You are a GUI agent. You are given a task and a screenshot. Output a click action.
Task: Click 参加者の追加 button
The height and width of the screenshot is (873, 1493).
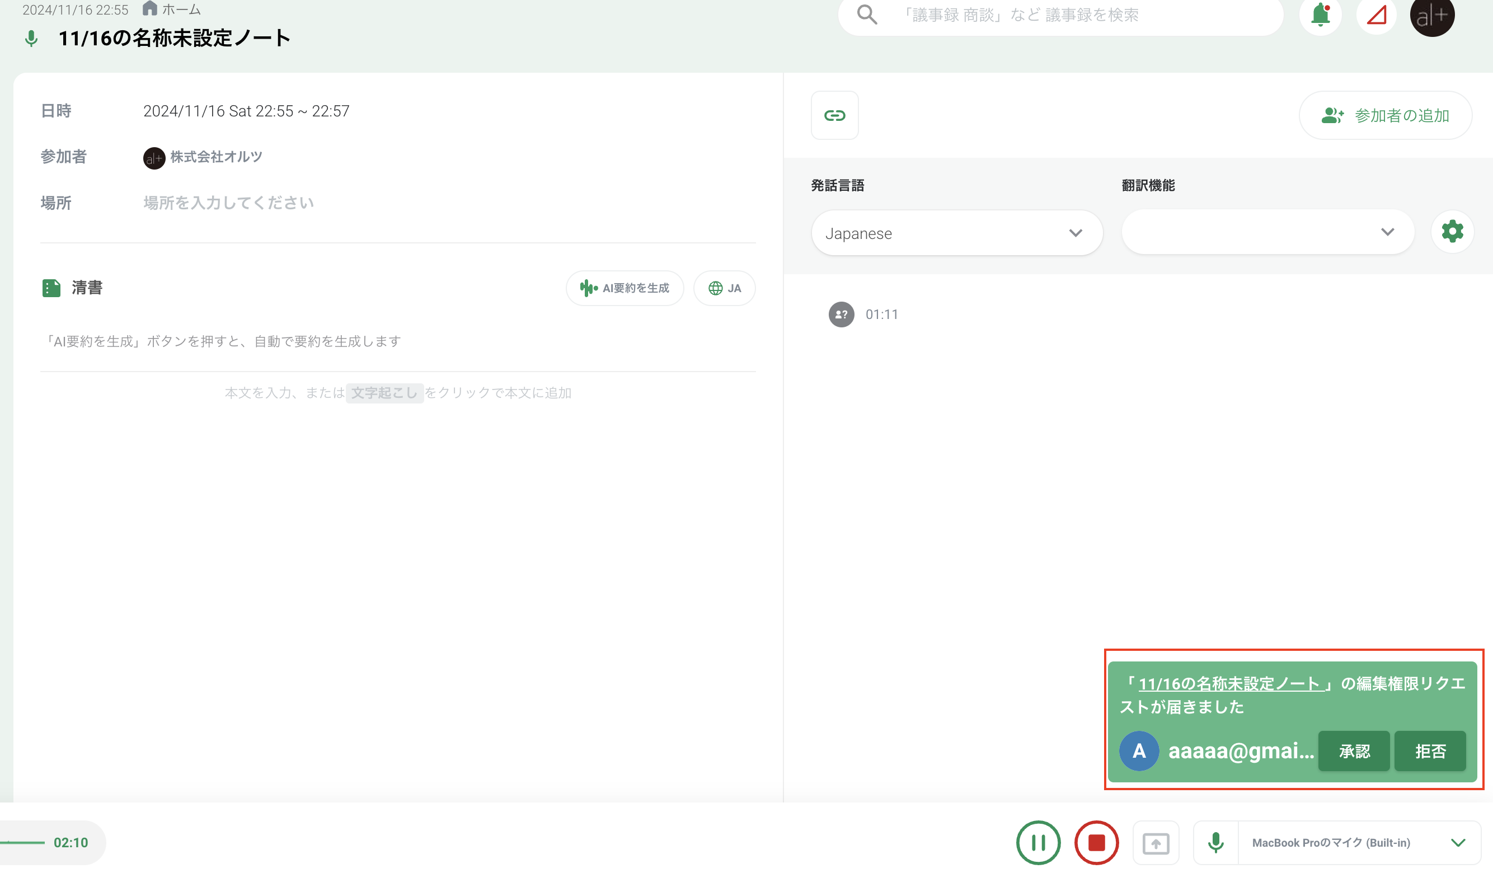(1385, 115)
